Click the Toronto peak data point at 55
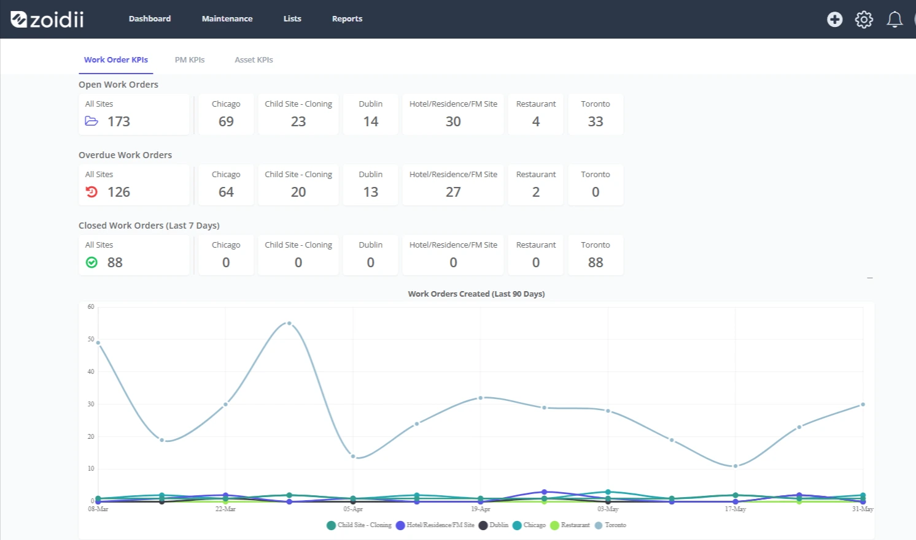The height and width of the screenshot is (540, 916). click(x=289, y=323)
